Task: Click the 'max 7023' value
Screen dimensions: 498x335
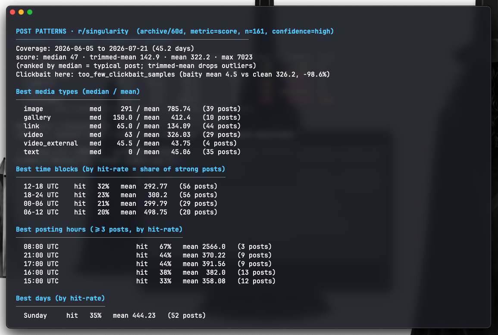Action: point(237,57)
